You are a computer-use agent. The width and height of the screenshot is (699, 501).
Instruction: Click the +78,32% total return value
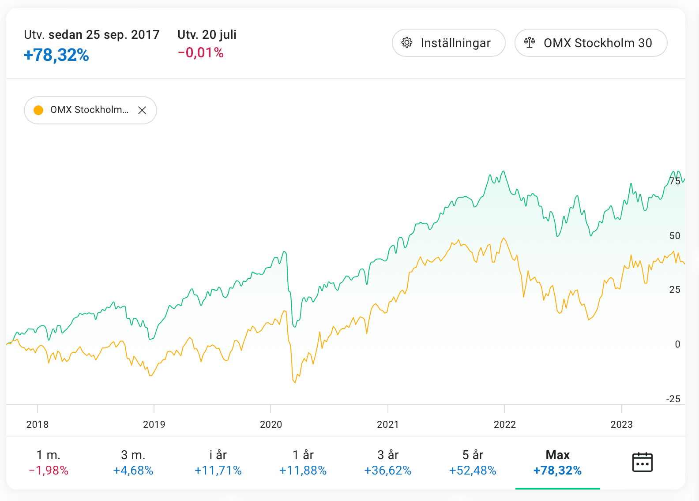[x=56, y=55]
